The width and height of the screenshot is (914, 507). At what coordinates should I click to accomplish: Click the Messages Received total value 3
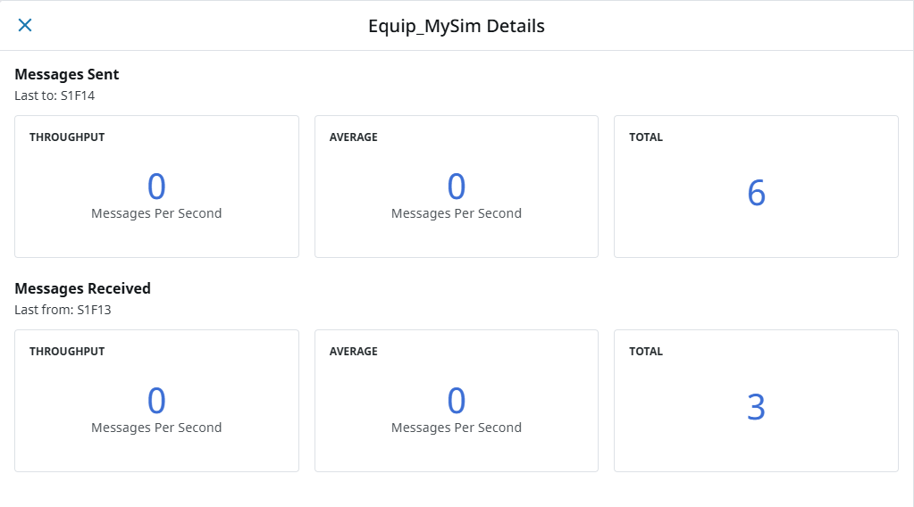coord(756,407)
